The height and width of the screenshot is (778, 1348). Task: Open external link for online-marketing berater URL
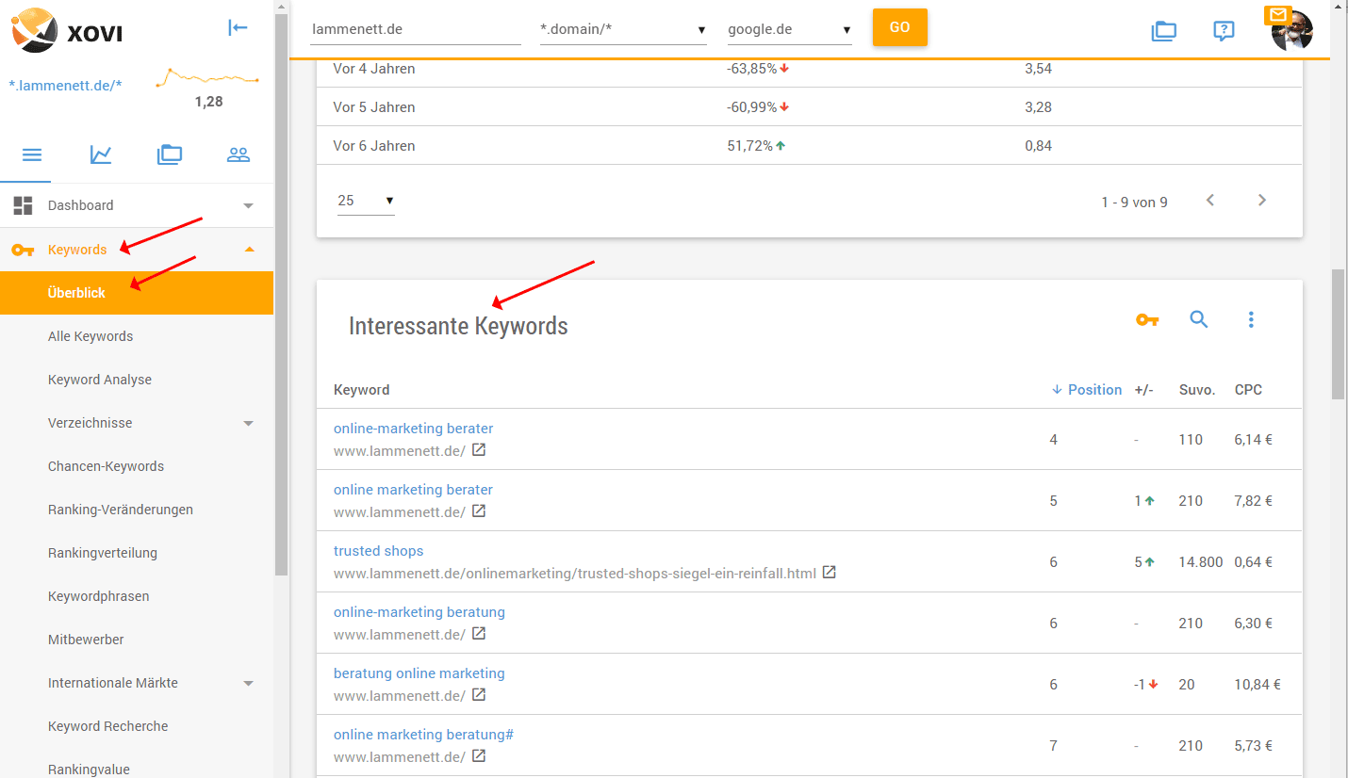[x=479, y=450]
